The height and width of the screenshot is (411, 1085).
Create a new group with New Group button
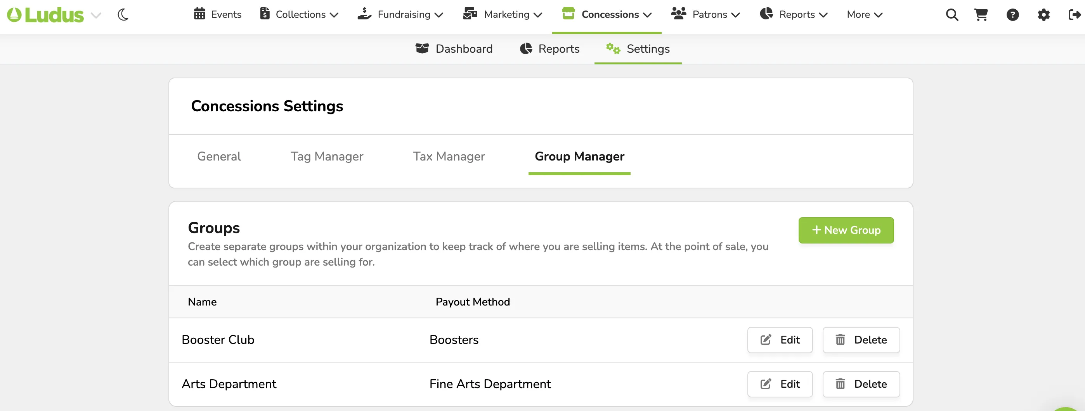point(846,230)
